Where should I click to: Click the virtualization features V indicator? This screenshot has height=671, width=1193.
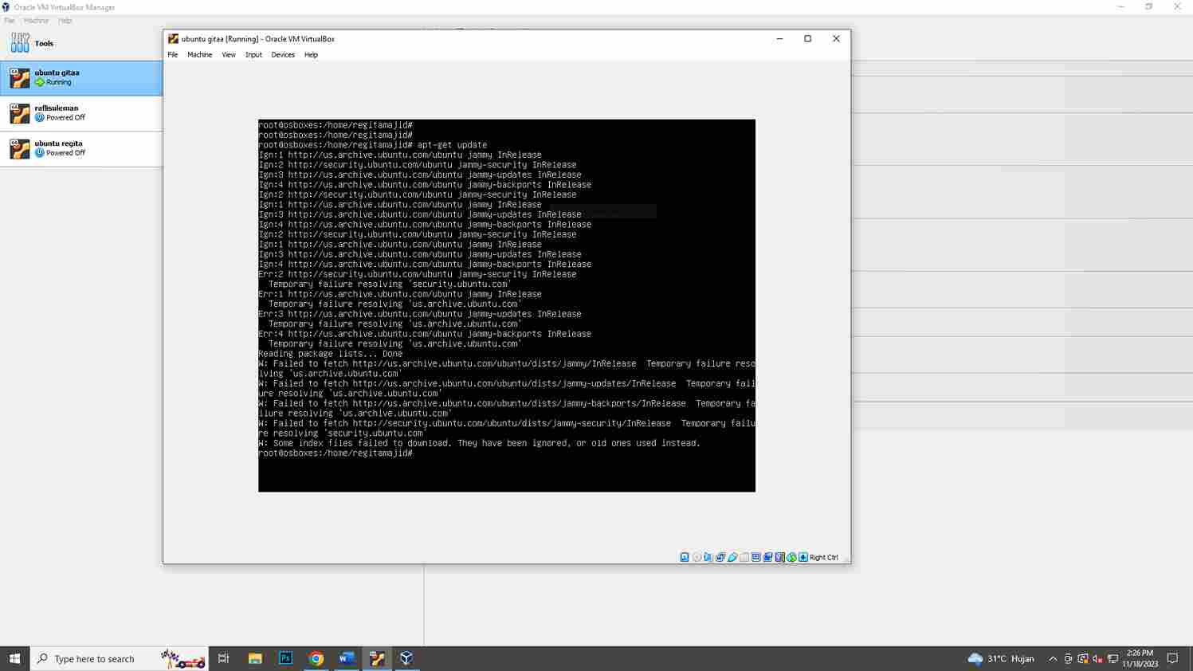pos(780,557)
